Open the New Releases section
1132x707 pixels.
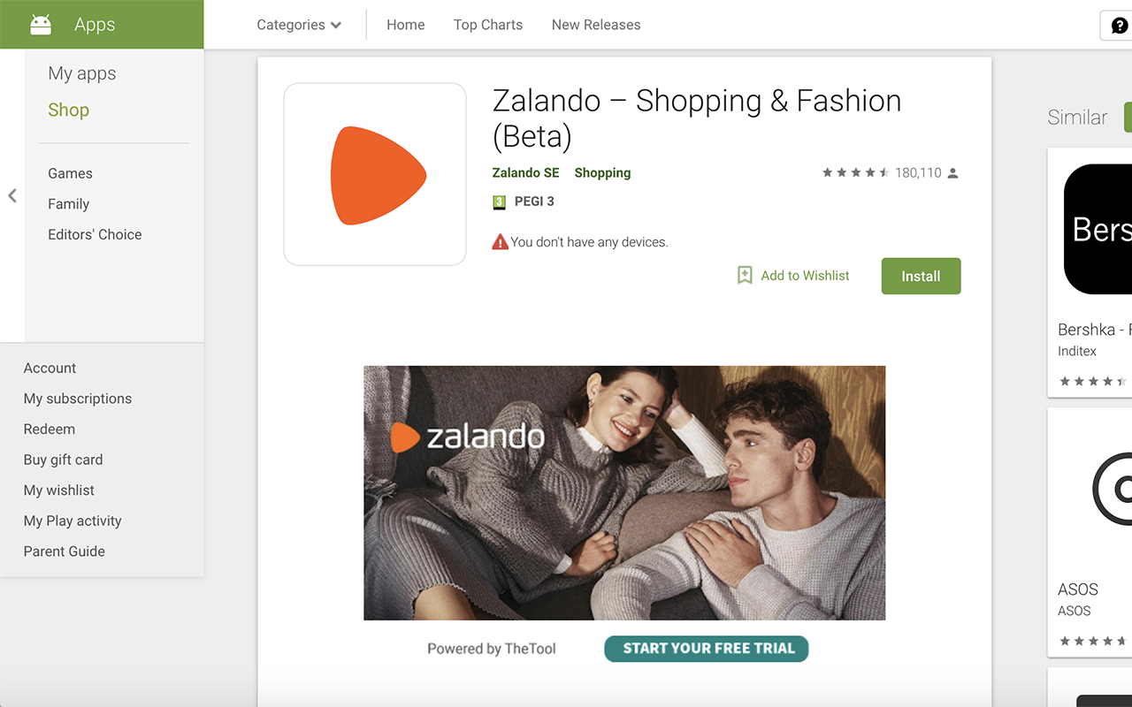[x=595, y=25]
